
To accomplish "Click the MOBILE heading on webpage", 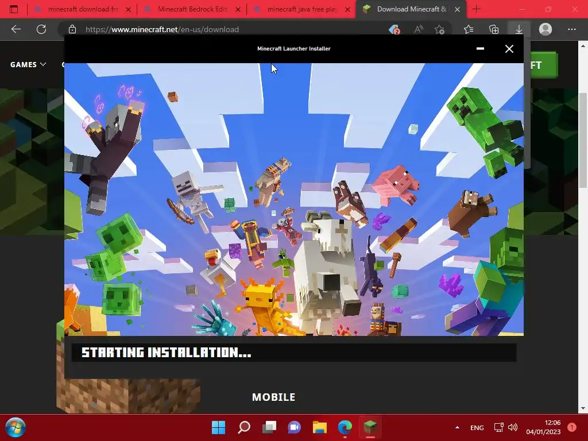I will coord(274,397).
